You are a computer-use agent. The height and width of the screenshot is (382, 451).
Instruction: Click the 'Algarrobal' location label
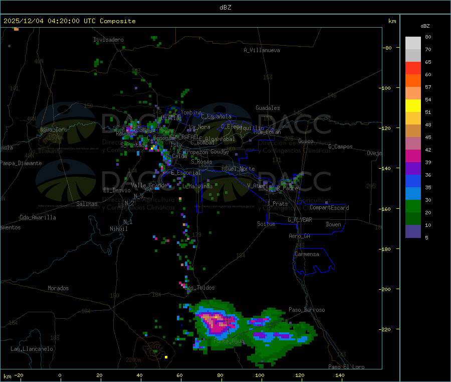pos(220,139)
